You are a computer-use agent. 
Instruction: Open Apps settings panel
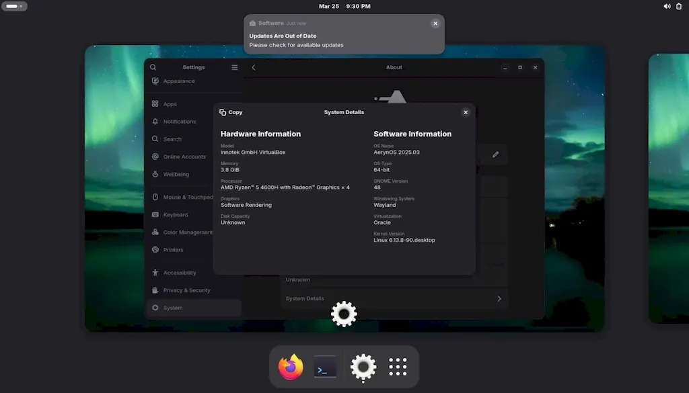193,104
